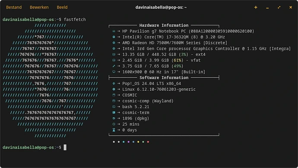Image resolution: width=298 pixels, height=168 pixels.
Task: Click the cyan color dot
Action: [124, 142]
